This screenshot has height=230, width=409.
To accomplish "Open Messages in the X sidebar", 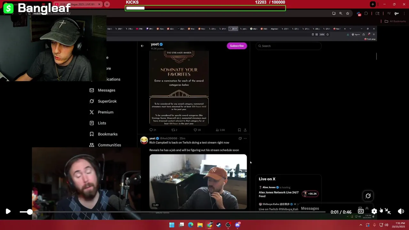I will click(102, 90).
